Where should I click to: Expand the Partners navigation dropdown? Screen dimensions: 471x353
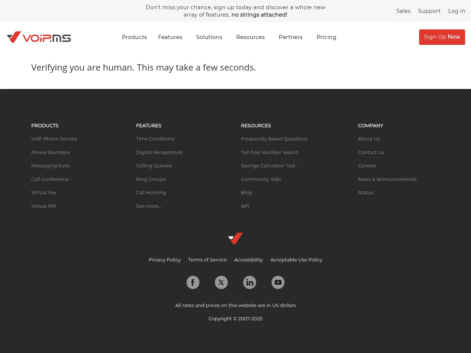pos(291,37)
